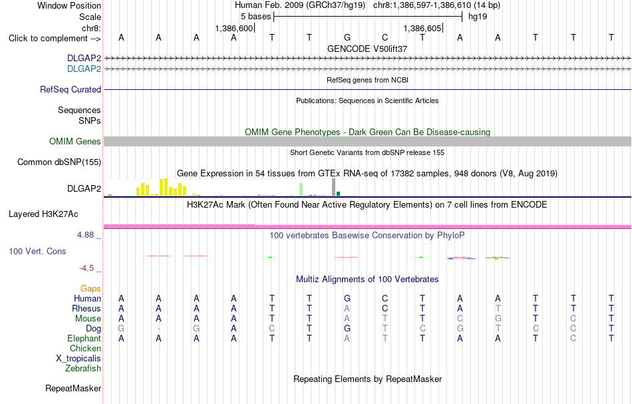Image resolution: width=632 pixels, height=404 pixels.
Task: Click the chr8:1,386,597-1,386,610 position text
Action: pyautogui.click(x=436, y=5)
